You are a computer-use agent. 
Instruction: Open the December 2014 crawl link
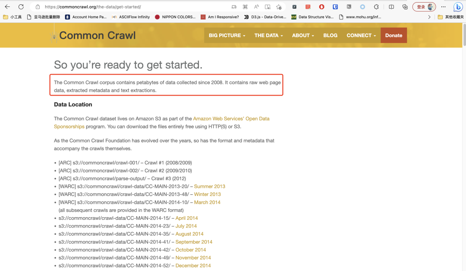193,266
